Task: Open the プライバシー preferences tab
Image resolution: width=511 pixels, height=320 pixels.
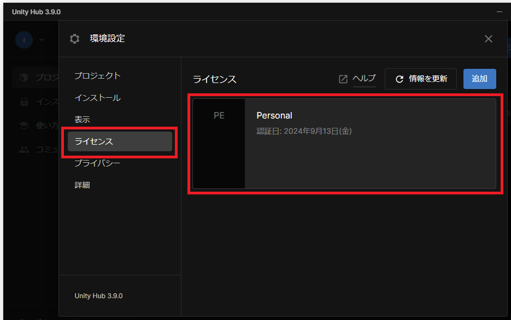Action: pos(97,163)
